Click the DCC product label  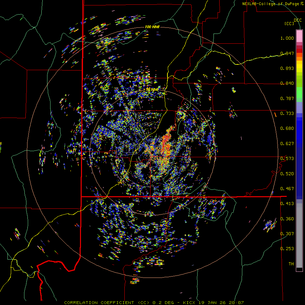298,20
